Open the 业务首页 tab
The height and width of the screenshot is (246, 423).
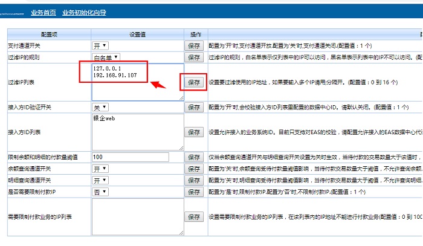coord(43,11)
